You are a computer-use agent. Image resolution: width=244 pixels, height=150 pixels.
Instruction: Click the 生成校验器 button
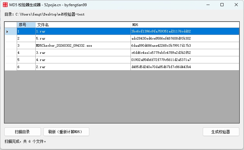tap(221, 132)
